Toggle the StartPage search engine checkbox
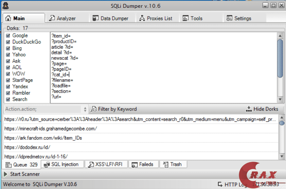Screen dimensions: 286x189 coord(8,80)
